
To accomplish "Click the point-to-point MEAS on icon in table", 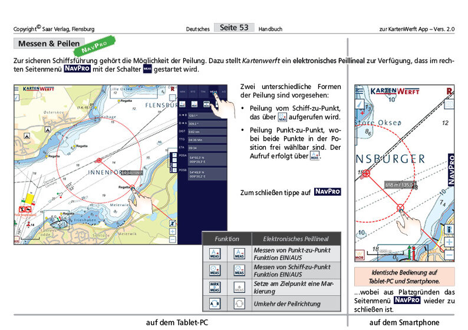I will (215, 253).
